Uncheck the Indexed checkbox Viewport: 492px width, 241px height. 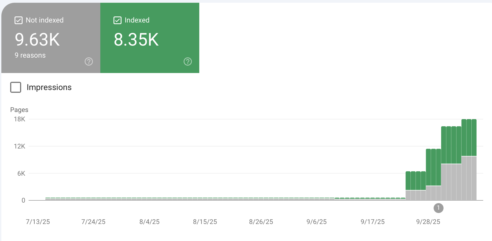[x=117, y=20]
